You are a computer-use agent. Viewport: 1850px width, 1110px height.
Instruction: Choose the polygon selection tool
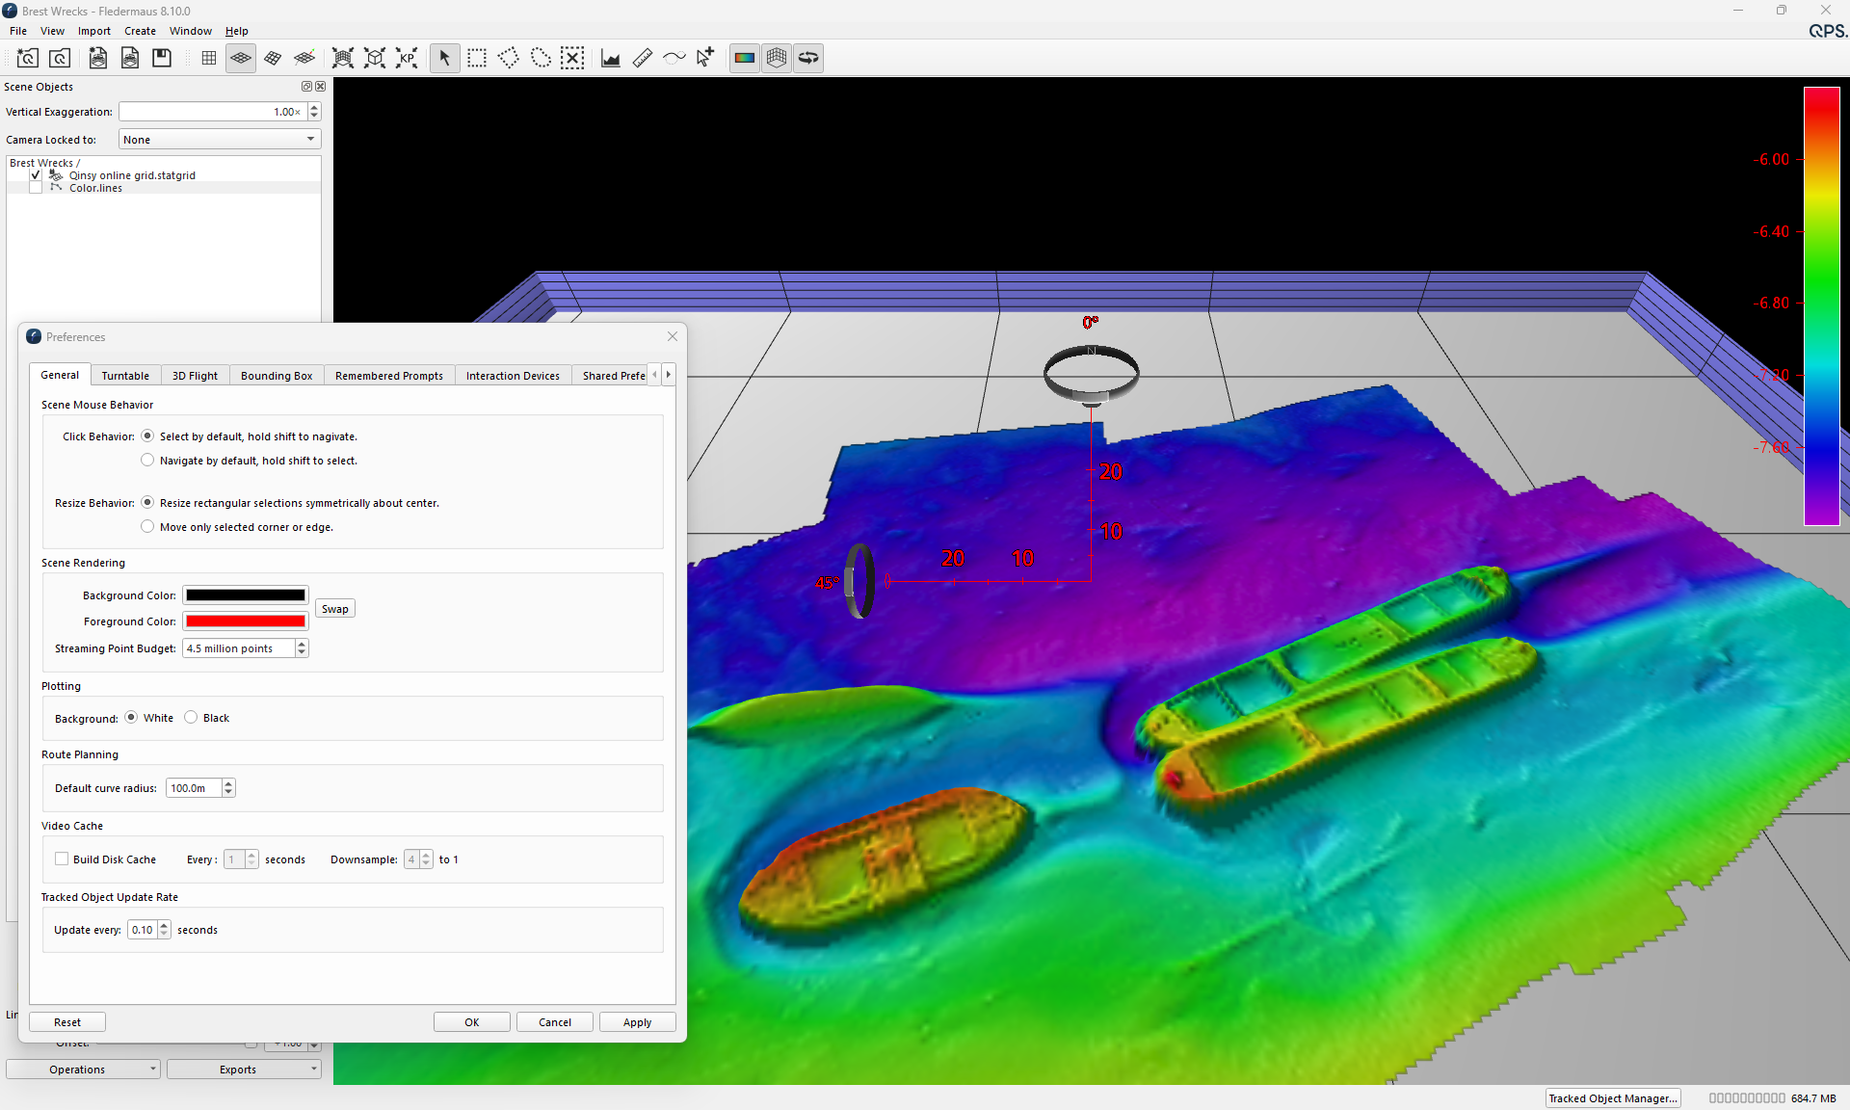(x=509, y=58)
